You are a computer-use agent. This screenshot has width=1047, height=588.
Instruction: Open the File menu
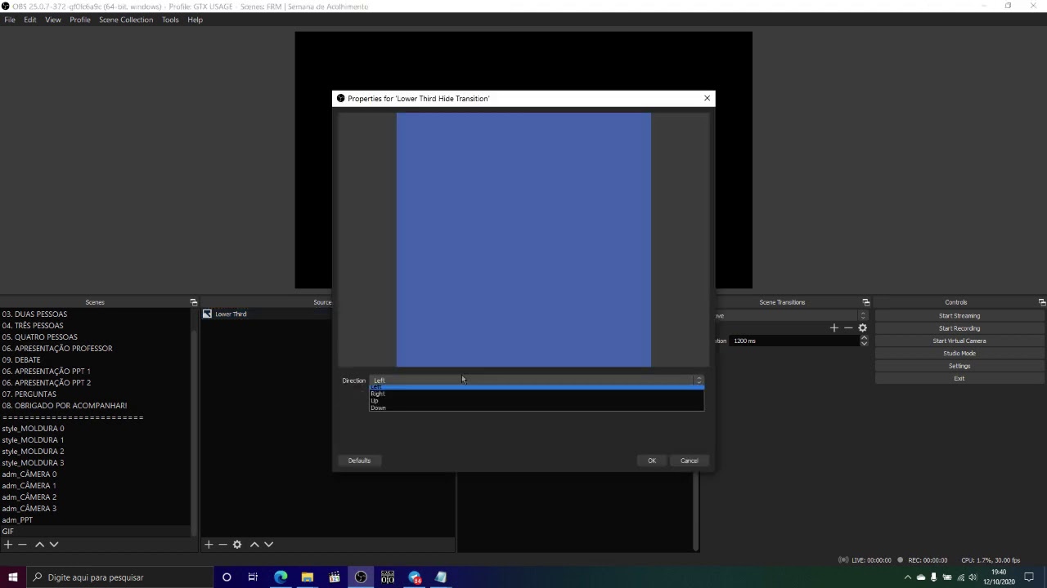coord(10,20)
